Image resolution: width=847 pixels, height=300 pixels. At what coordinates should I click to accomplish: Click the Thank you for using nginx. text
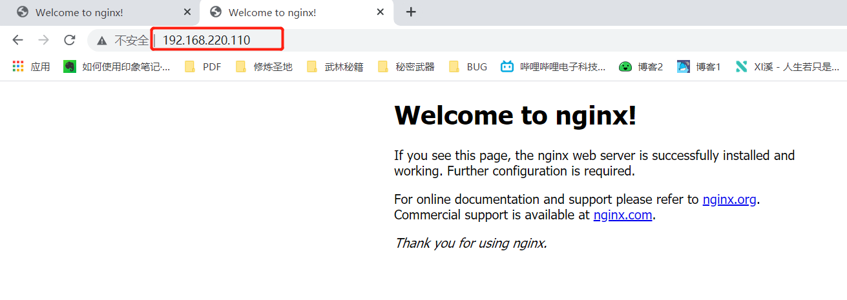point(471,243)
